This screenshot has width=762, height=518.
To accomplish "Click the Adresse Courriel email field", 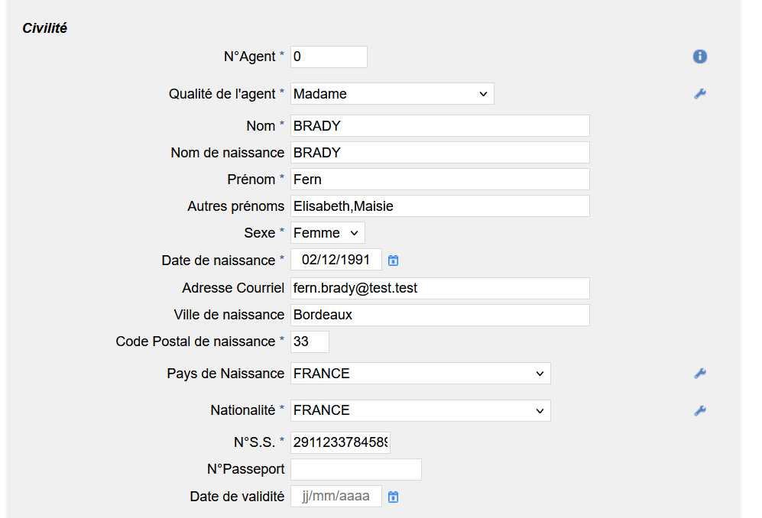I will pos(439,288).
